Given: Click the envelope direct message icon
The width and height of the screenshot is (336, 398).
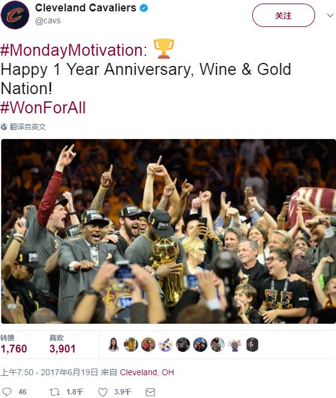Looking at the screenshot, I should [x=151, y=392].
